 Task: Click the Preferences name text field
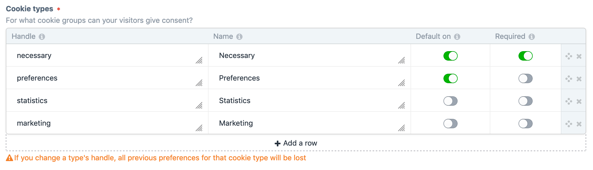click(310, 78)
